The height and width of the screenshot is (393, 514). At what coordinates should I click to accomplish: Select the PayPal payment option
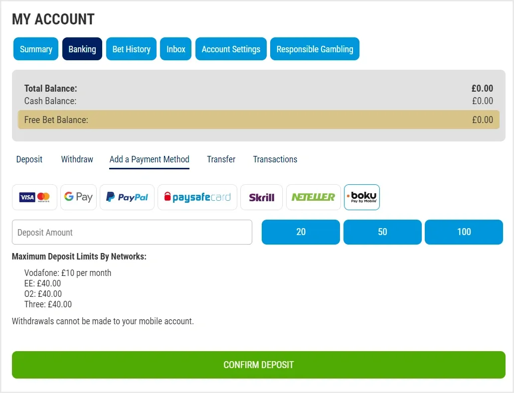(x=127, y=197)
